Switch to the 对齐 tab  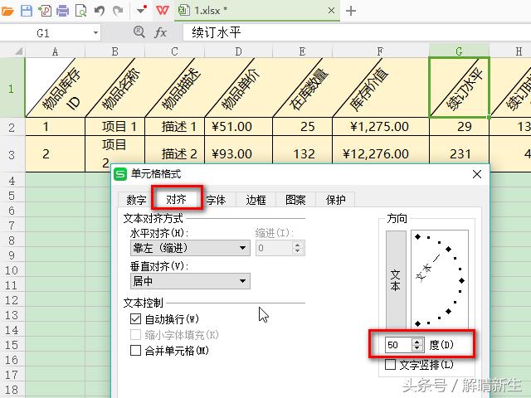(x=176, y=199)
